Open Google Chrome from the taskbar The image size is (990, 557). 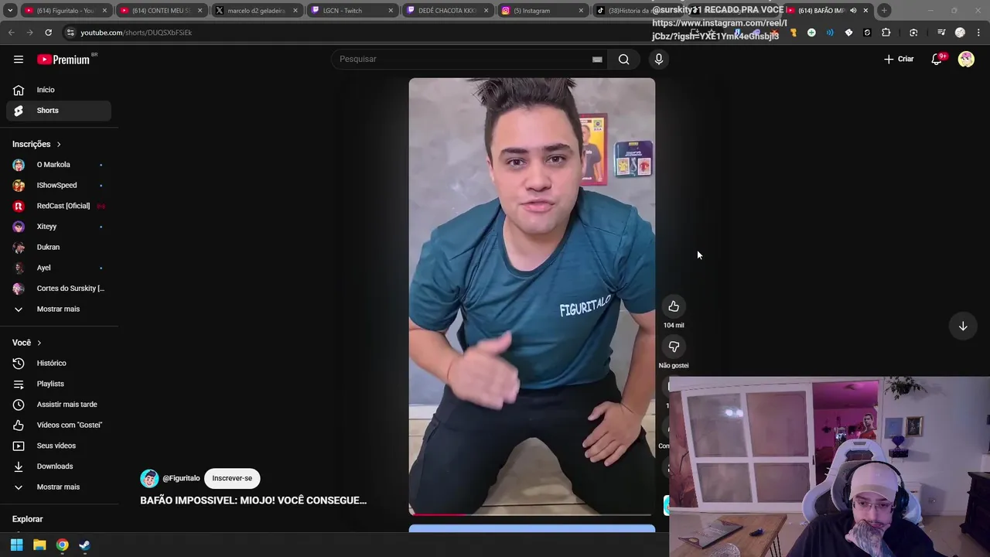coord(62,545)
